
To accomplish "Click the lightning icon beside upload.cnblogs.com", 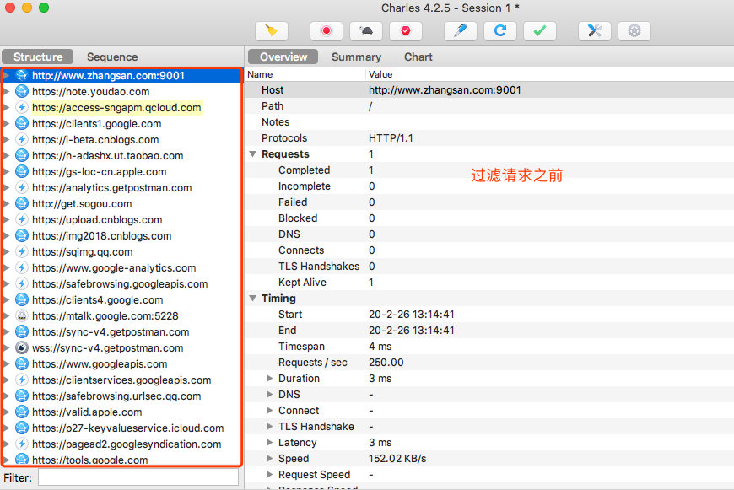I will point(22,219).
